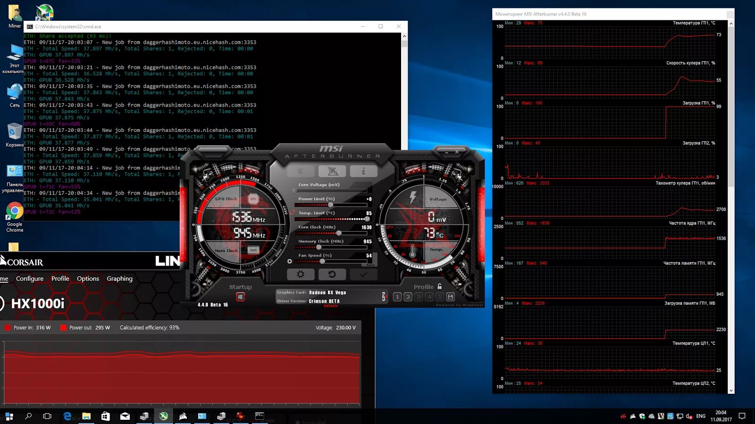Open Microsoft Store from taskbar
This screenshot has height=424, width=755.
click(106, 416)
